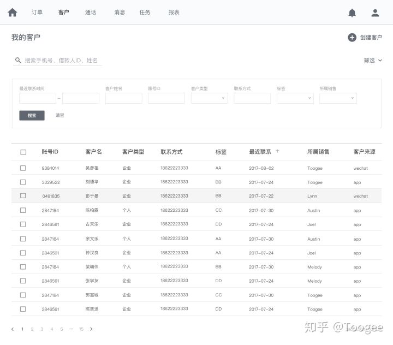Check the row for 彭于晏

[23, 195]
